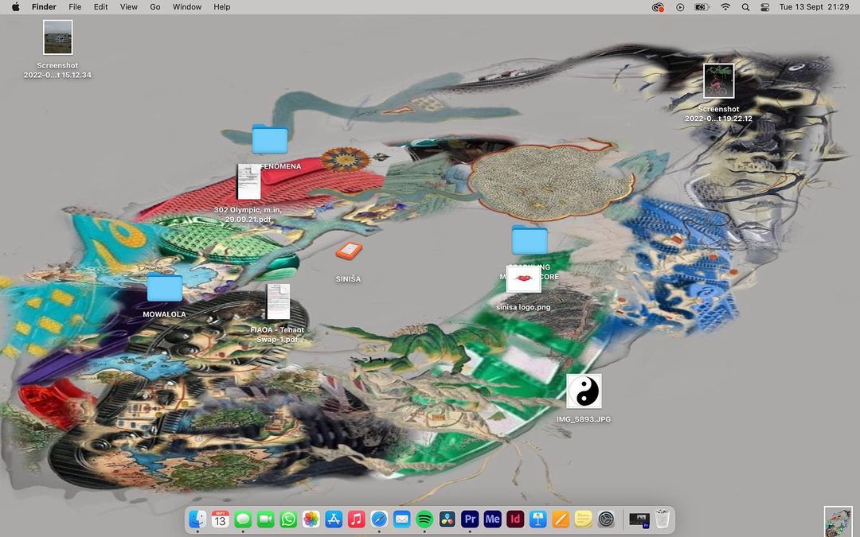860x537 pixels.
Task: Open Spotlight search in the menu bar
Action: click(x=745, y=7)
